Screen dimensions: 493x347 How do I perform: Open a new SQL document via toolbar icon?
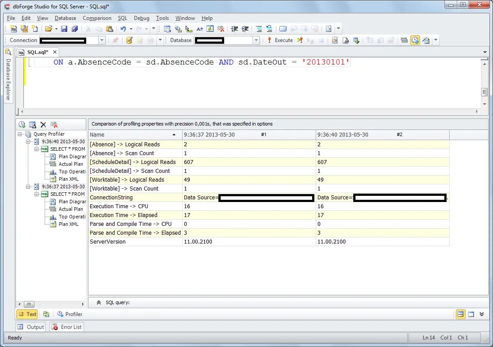pos(13,29)
